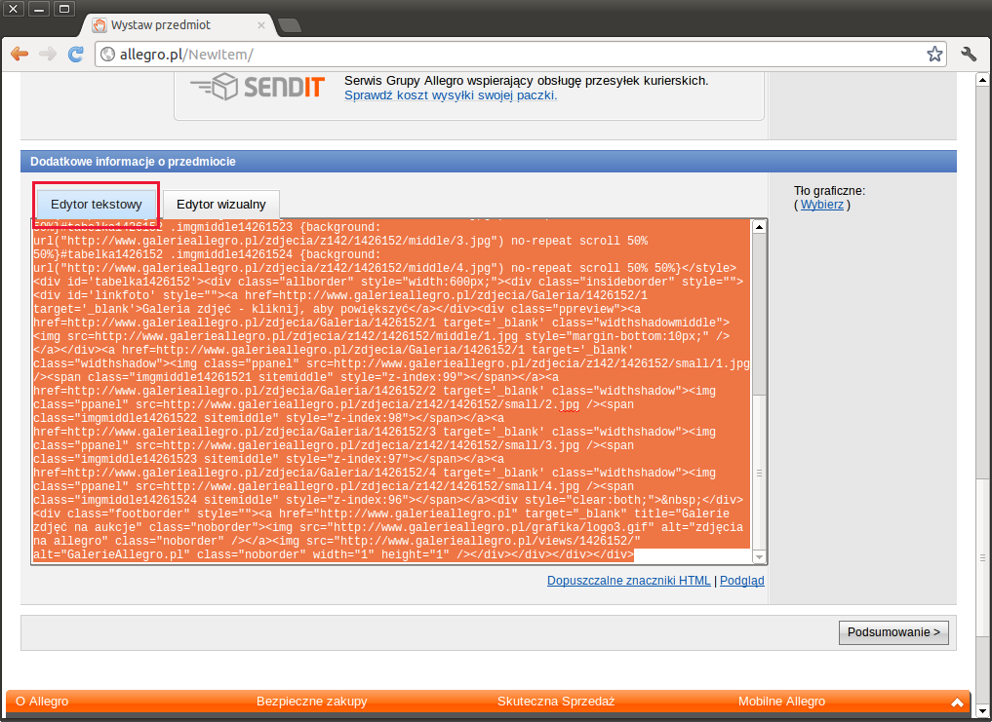Close the Wystaw przedmiot tab
The width and height of the screenshot is (992, 722).
(261, 25)
